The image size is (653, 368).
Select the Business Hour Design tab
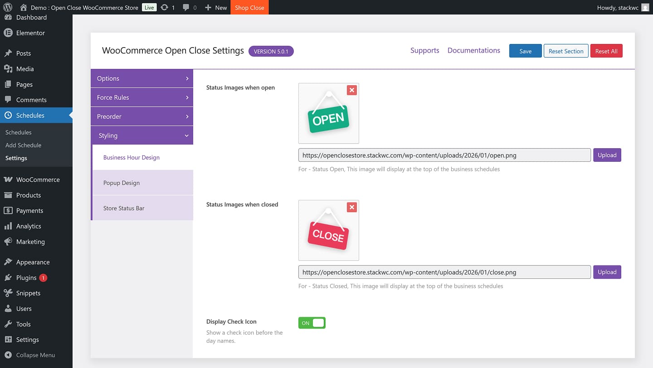click(x=143, y=157)
